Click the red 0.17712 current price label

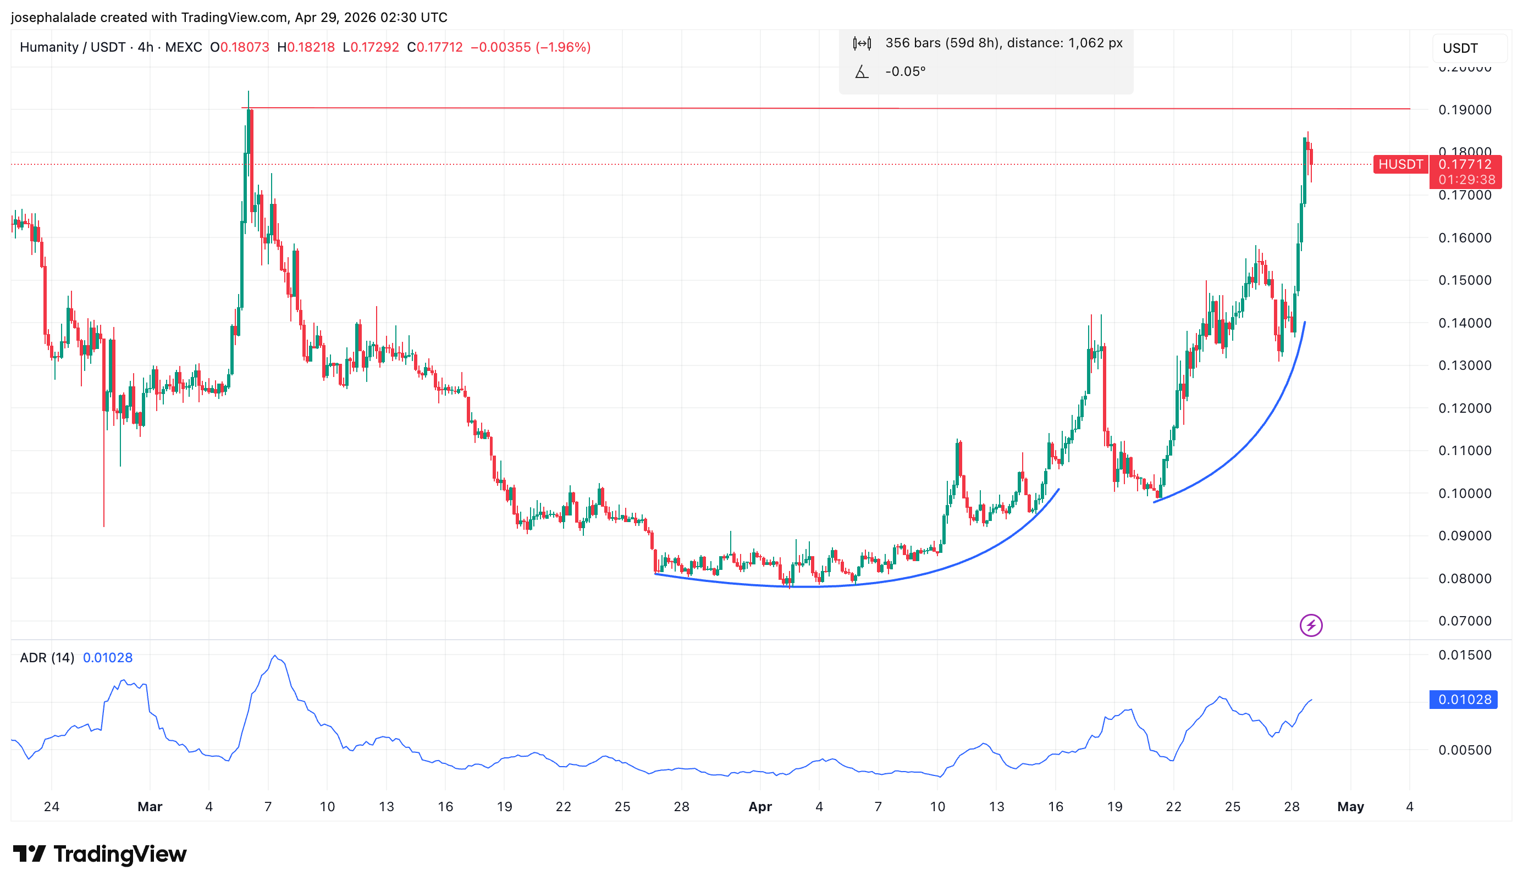[x=1464, y=164]
